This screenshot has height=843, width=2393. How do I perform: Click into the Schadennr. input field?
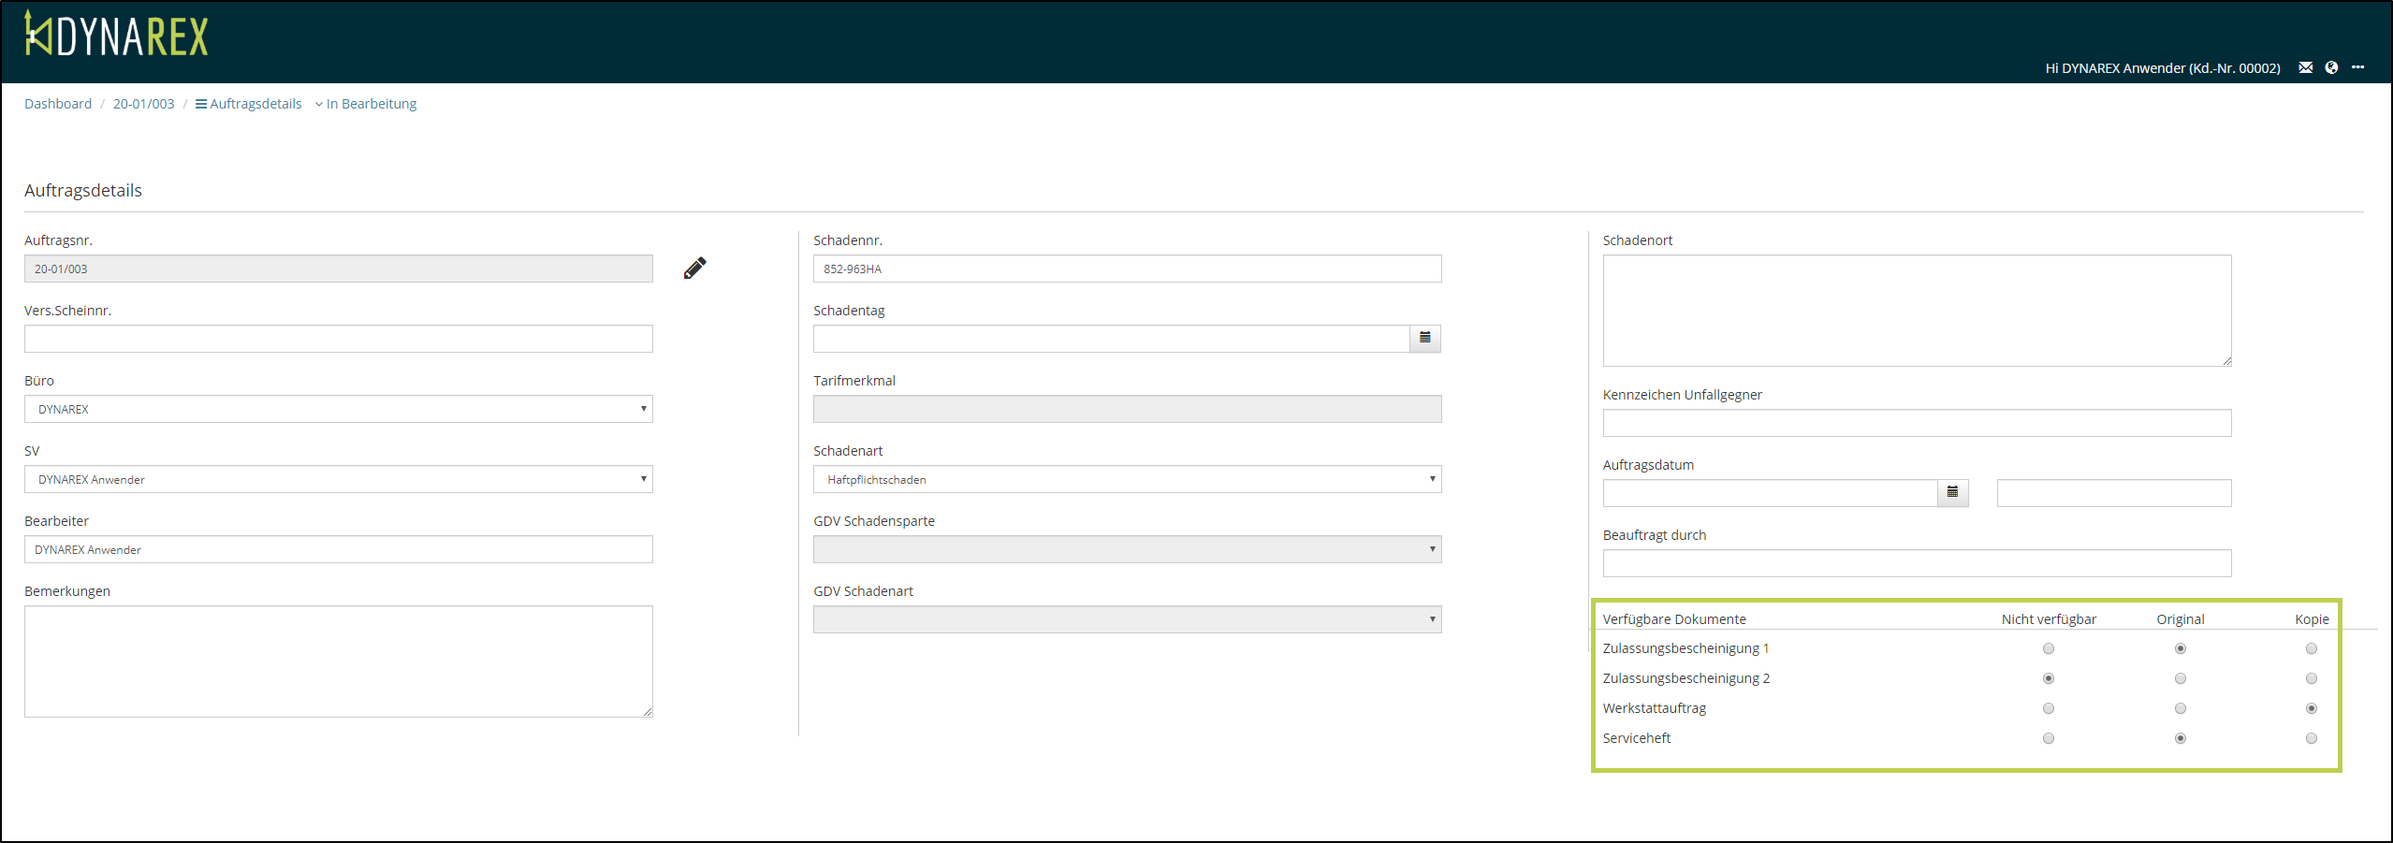1127,269
